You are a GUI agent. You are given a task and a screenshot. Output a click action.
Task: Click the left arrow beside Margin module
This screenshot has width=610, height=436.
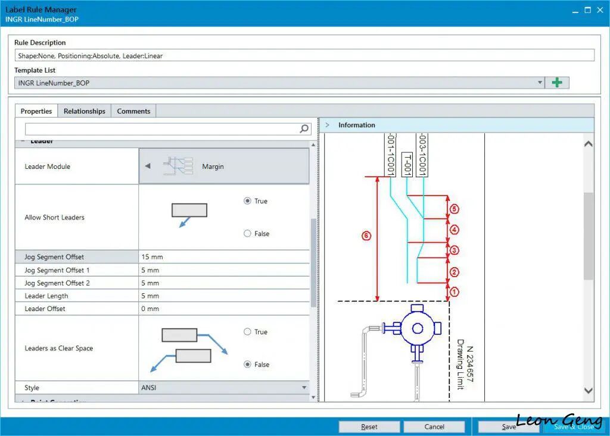tap(148, 166)
